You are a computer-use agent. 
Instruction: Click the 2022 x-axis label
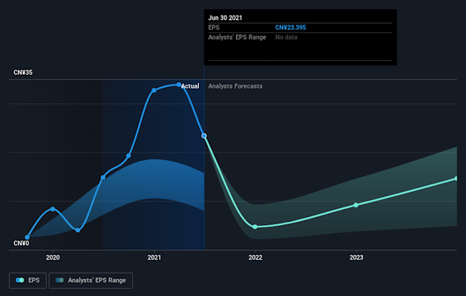click(255, 257)
